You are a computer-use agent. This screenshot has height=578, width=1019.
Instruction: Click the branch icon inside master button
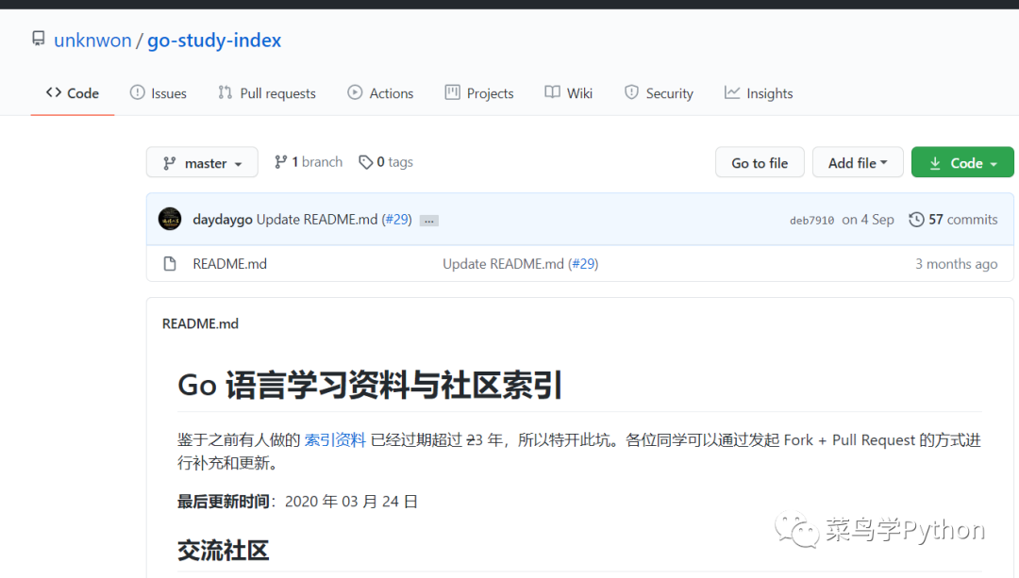point(170,163)
